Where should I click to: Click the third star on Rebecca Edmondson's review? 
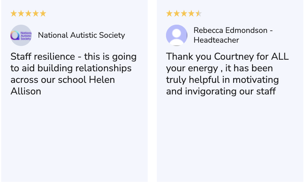[x=184, y=13]
